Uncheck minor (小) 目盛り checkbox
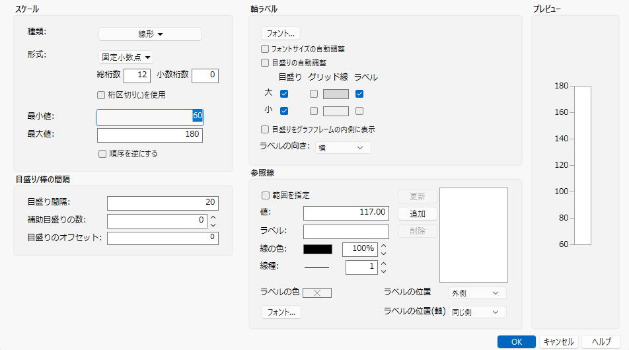 pyautogui.click(x=284, y=111)
